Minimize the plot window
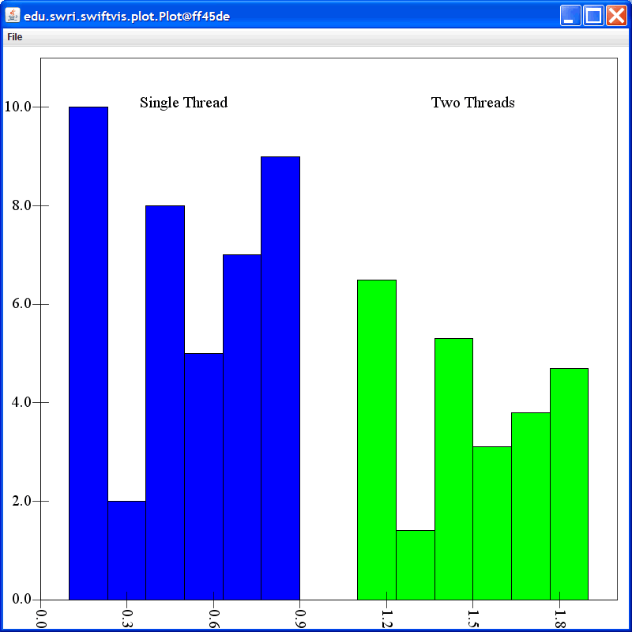 coord(570,16)
